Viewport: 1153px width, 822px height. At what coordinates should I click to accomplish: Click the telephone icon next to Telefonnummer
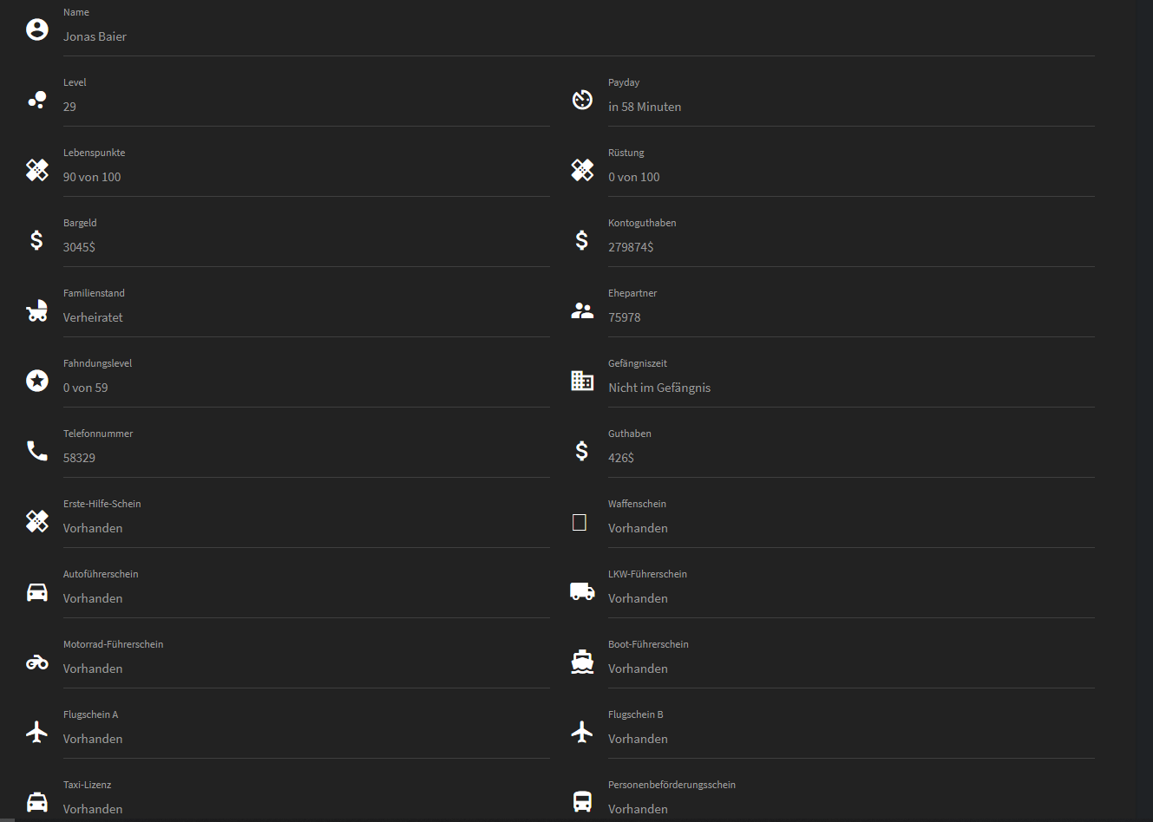[36, 451]
